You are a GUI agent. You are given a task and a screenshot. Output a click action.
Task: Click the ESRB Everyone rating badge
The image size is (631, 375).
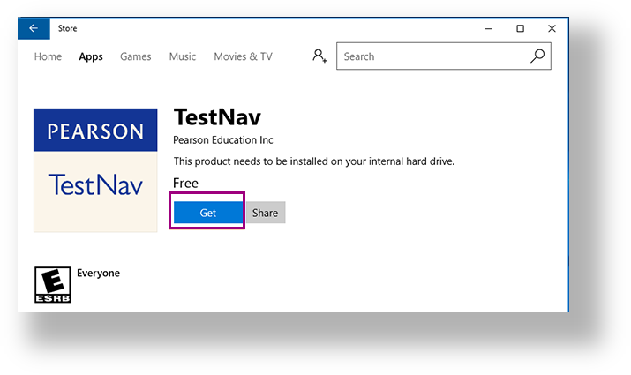(x=53, y=284)
